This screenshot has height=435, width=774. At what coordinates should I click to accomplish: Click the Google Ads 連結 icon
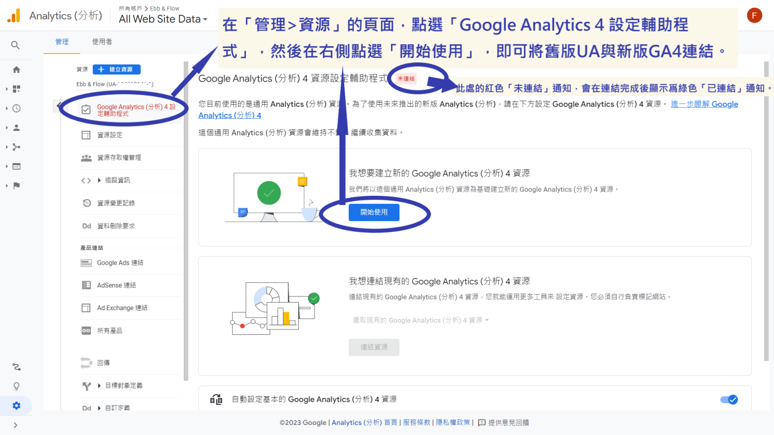coord(86,263)
